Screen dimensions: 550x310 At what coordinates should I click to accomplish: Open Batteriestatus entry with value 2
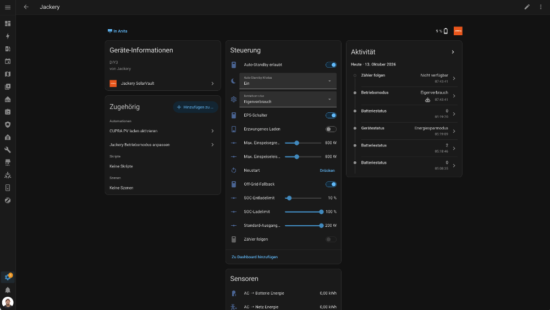[404, 148]
